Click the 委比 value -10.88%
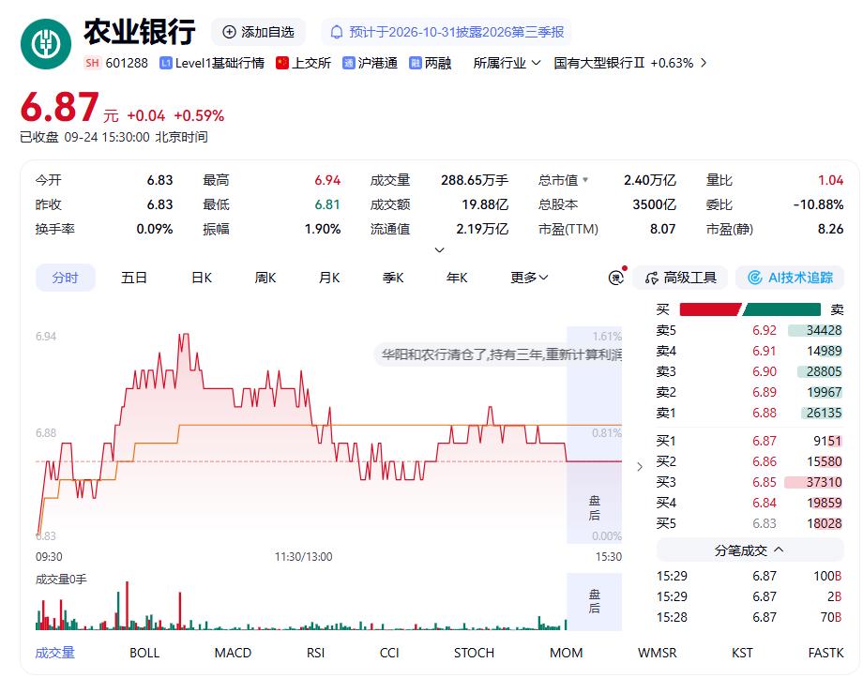Image resolution: width=863 pixels, height=678 pixels. 818,204
